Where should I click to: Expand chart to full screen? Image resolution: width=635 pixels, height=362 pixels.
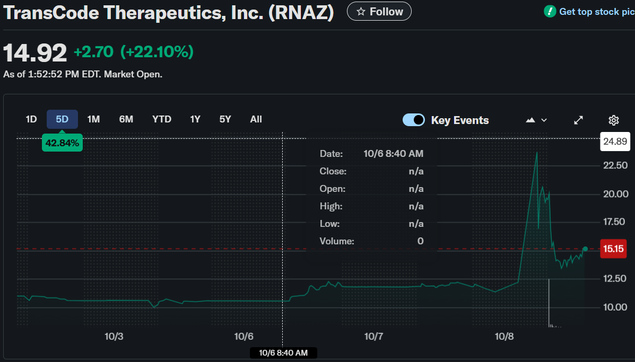point(579,120)
